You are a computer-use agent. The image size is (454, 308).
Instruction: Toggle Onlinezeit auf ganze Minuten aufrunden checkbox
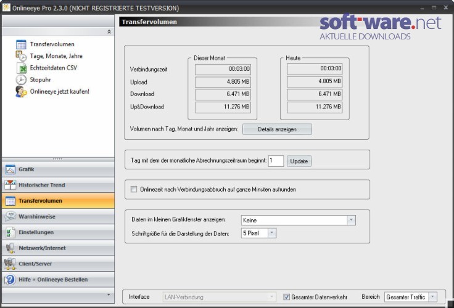coord(134,190)
